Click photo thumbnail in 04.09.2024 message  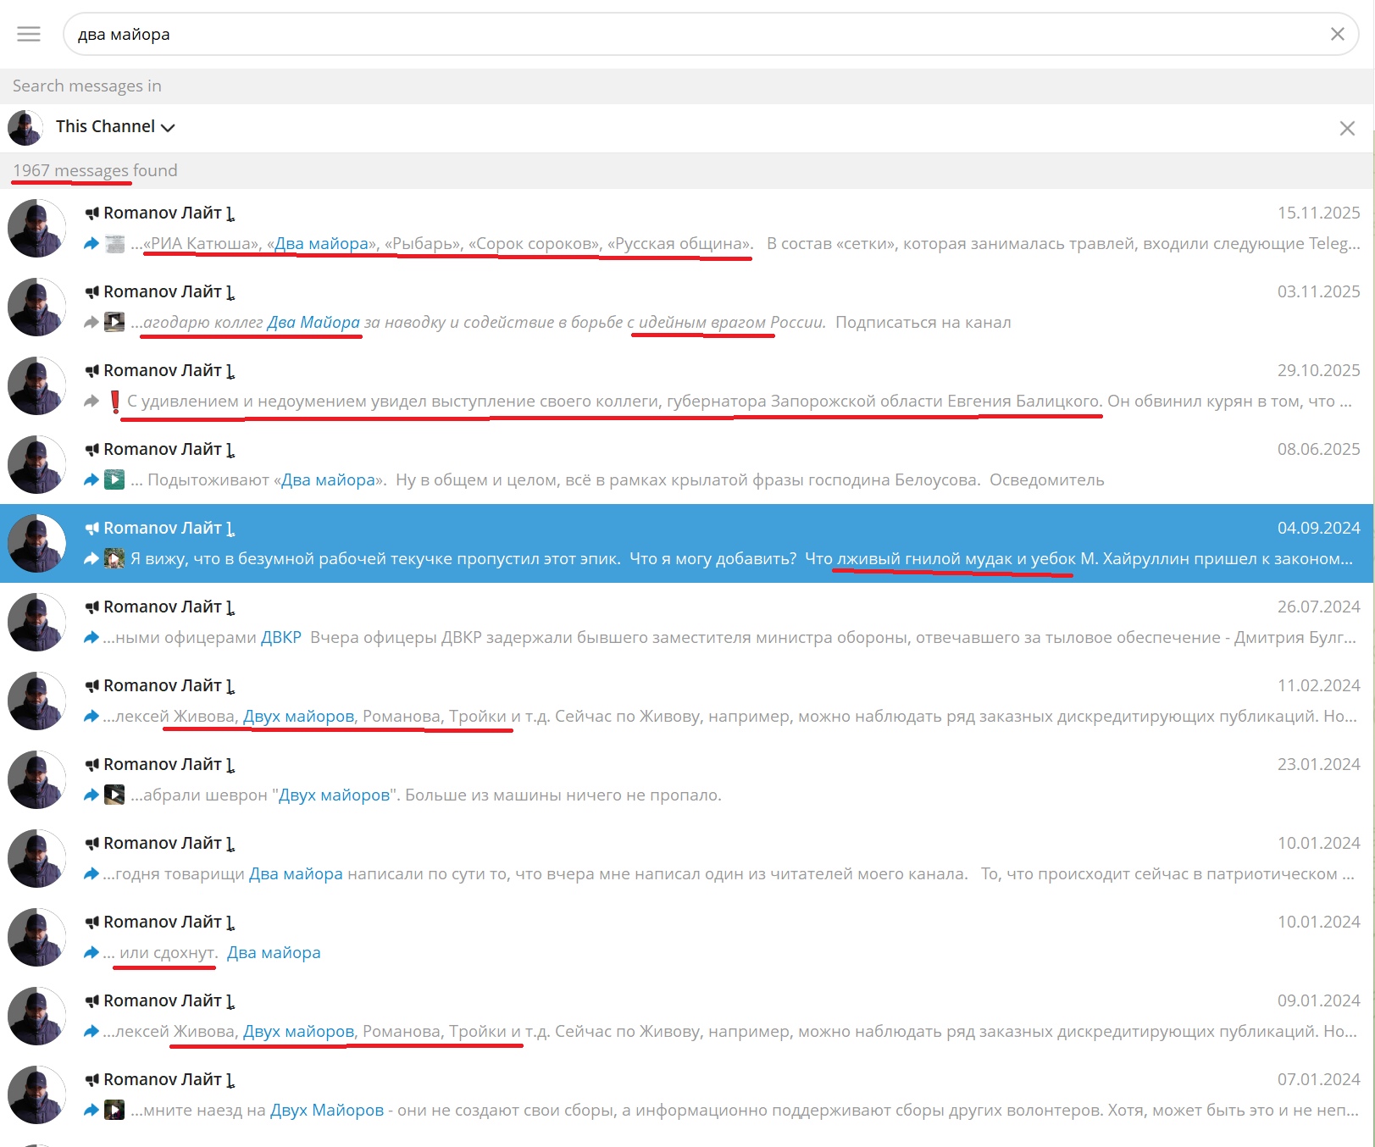[114, 559]
